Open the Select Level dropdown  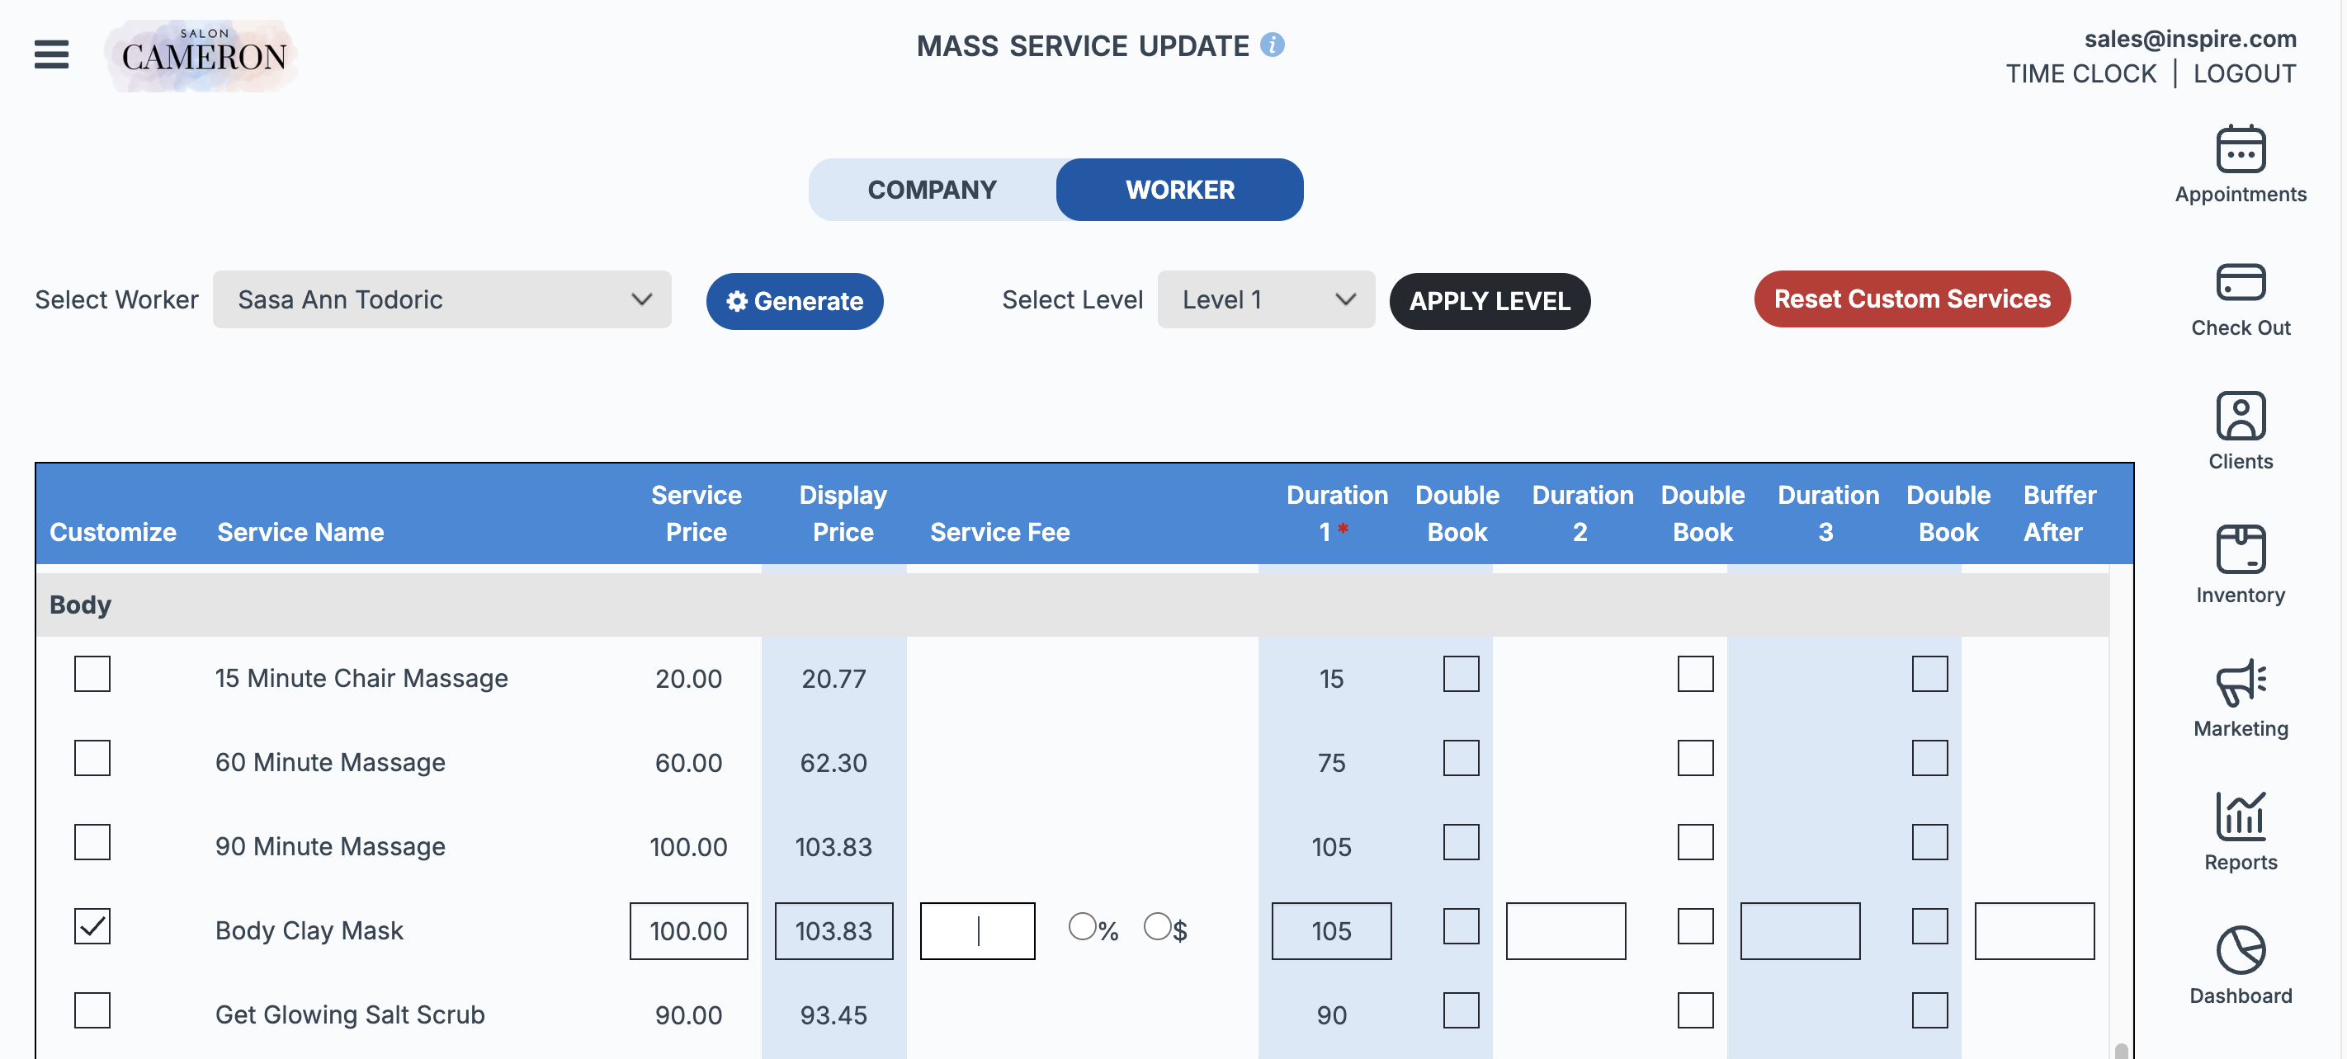[x=1266, y=299]
